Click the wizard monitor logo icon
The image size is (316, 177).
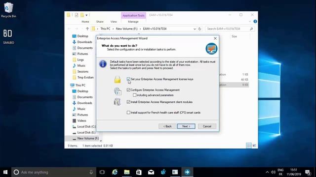[x=211, y=49]
